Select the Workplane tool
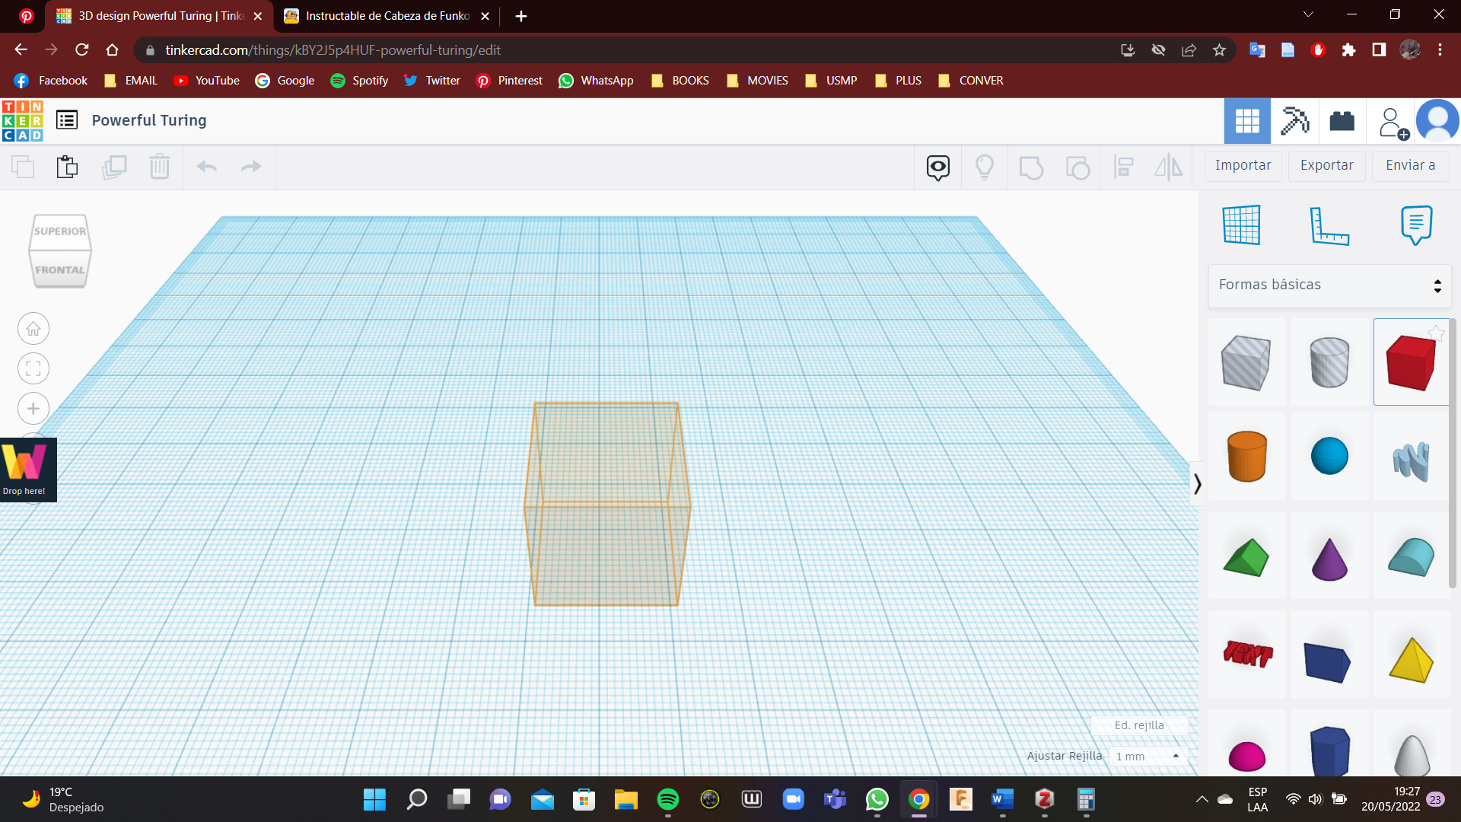 [1241, 225]
